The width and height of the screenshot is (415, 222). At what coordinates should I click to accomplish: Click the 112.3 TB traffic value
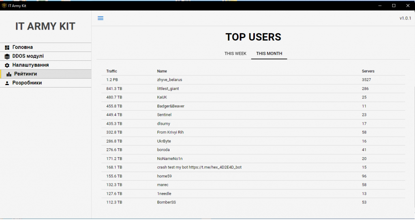coord(114,202)
